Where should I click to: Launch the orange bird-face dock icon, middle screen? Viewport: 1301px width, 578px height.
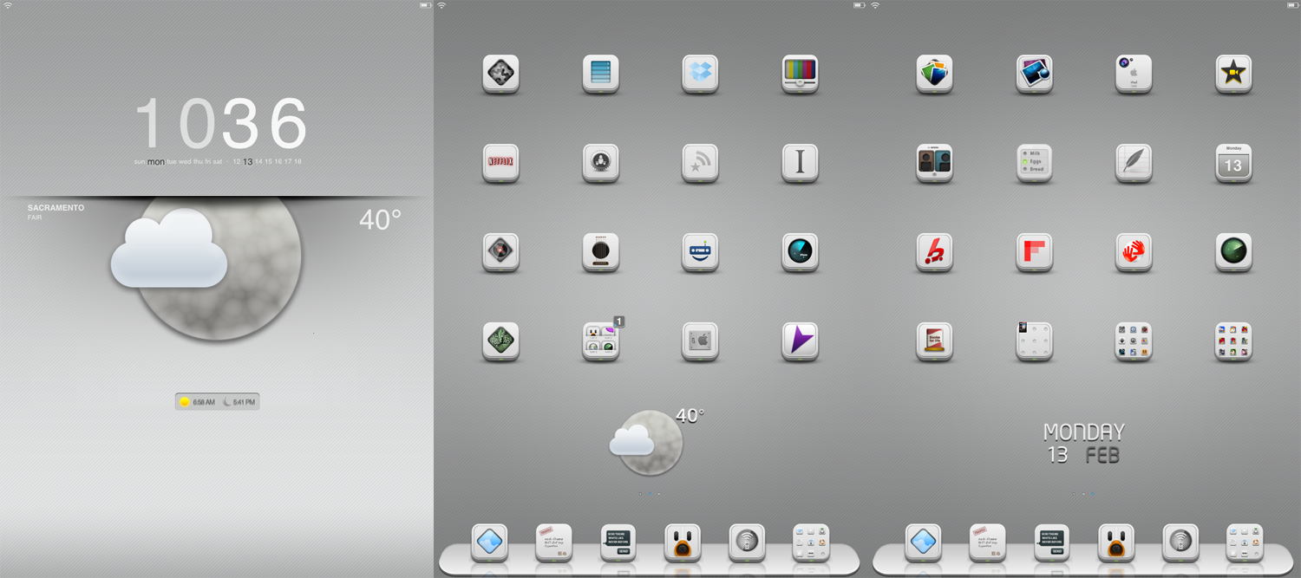tap(683, 542)
